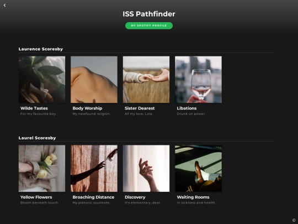Click 'In sickness and health.' caption
The image size is (298, 224).
click(196, 202)
